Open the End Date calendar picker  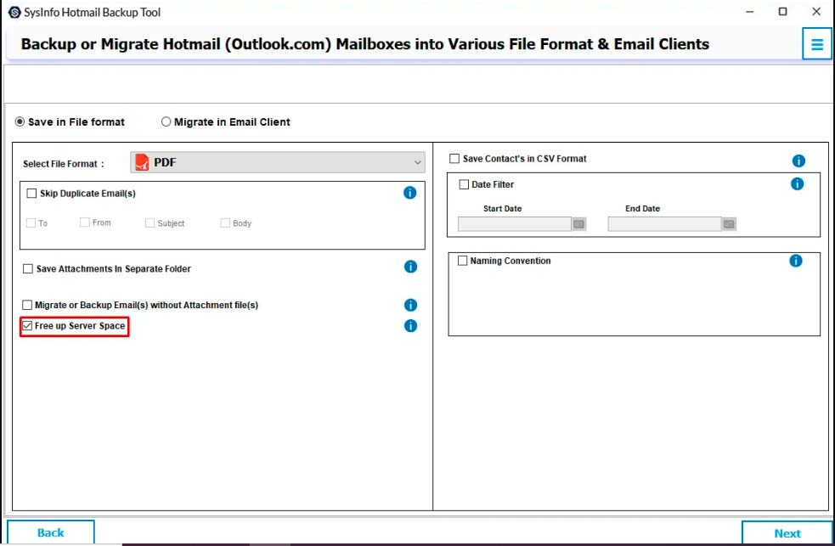pos(729,224)
